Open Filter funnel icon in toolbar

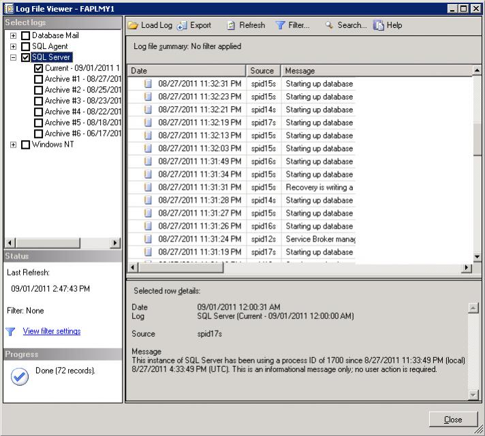(x=280, y=25)
